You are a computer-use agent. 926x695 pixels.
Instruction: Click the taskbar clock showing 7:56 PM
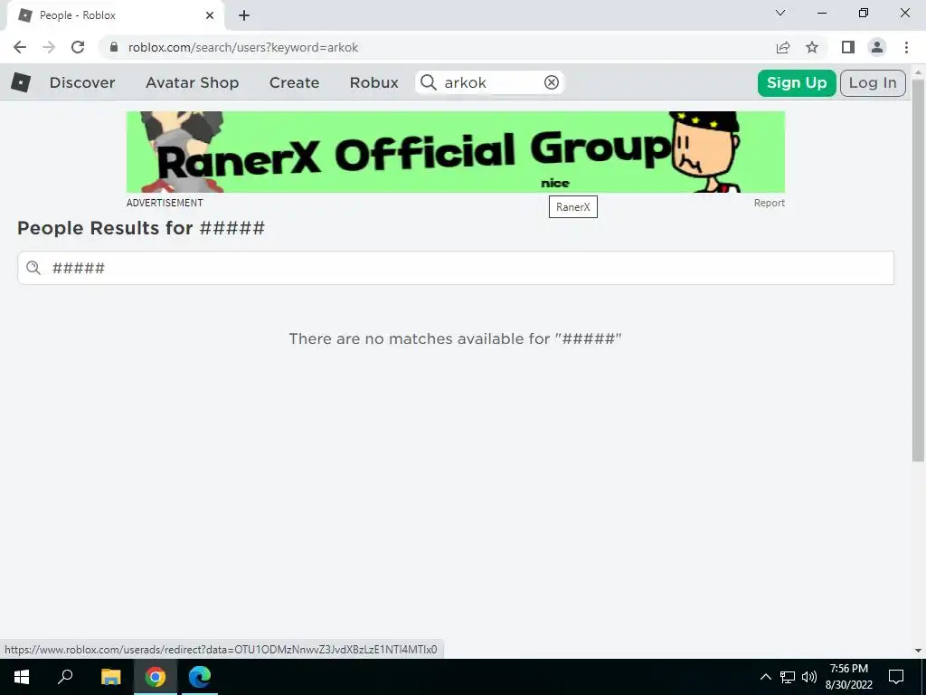(848, 677)
